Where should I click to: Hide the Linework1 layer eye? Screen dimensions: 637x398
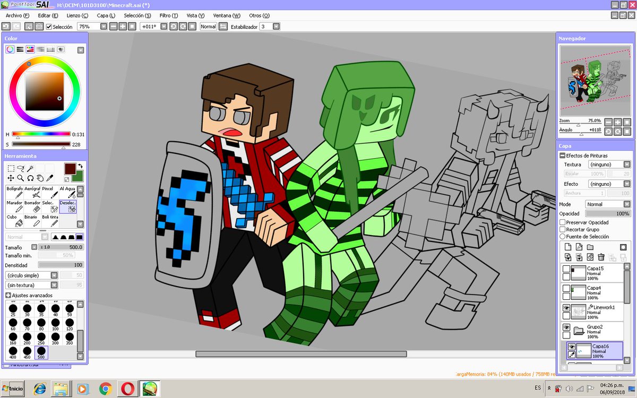pyautogui.click(x=566, y=308)
